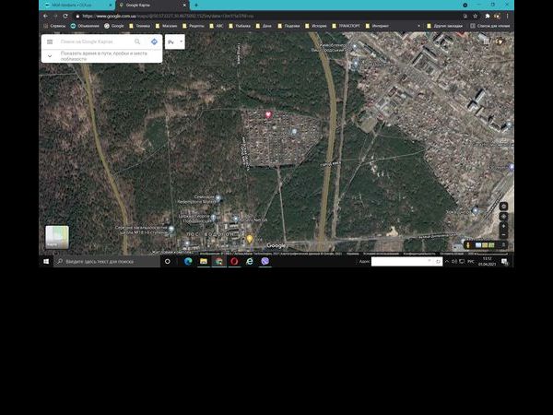Open the language dropdown next to search

175,41
